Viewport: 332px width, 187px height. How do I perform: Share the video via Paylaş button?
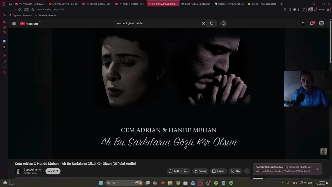[200, 171]
